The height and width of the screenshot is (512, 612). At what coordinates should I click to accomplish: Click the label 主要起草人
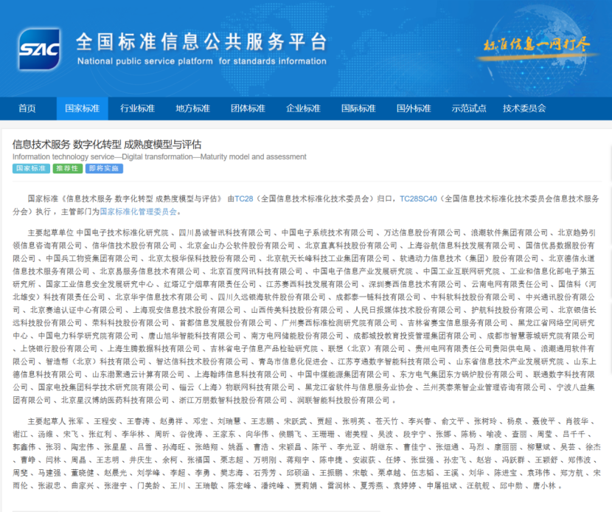click(47, 421)
